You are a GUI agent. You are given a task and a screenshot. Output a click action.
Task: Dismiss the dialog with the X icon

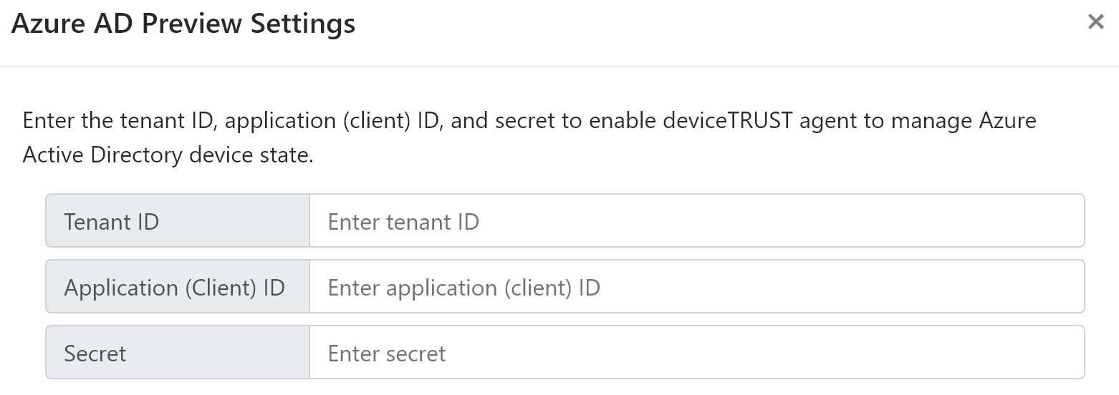coord(1095,23)
